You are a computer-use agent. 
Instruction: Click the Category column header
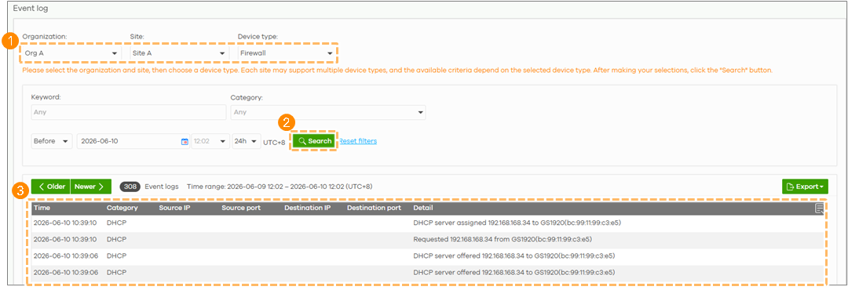tap(122, 208)
